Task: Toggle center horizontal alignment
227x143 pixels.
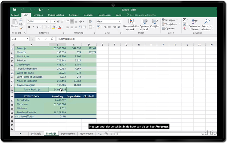Action: 72,27
